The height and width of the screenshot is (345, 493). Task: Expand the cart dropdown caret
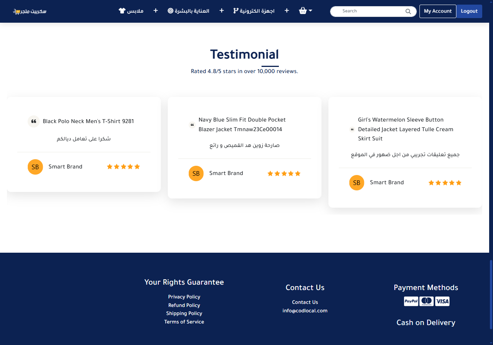[310, 11]
